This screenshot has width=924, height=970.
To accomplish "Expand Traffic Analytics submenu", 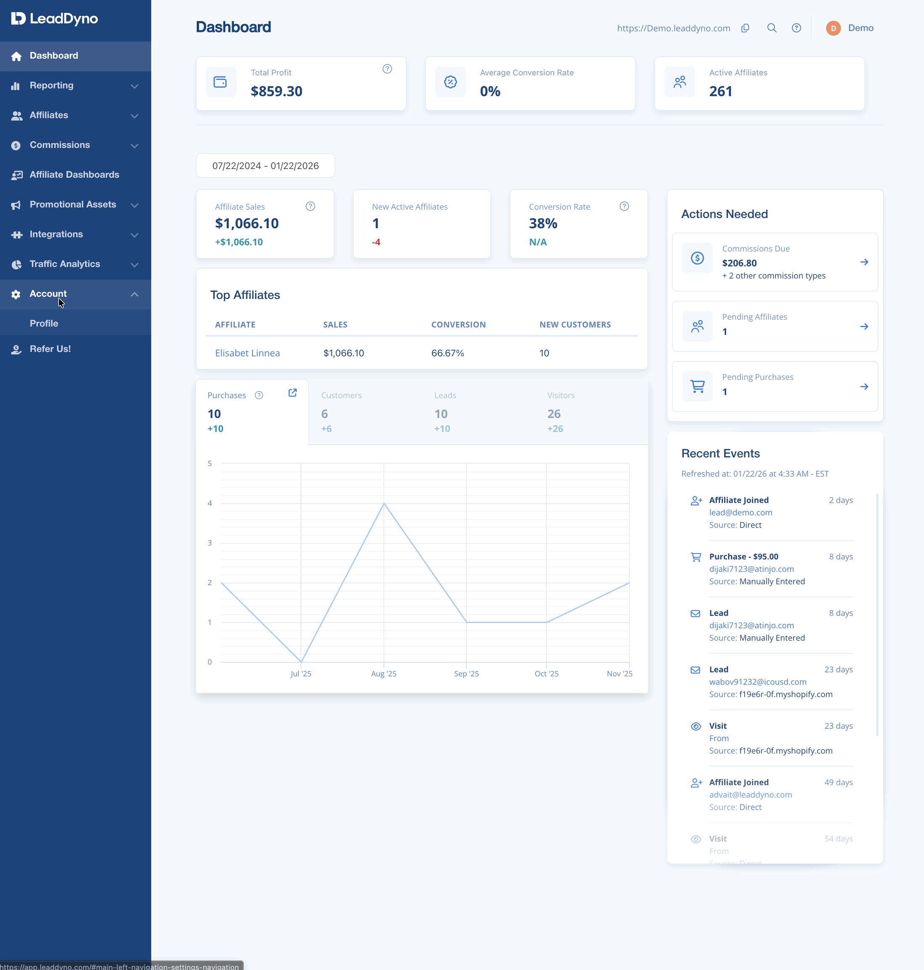I will pyautogui.click(x=75, y=264).
